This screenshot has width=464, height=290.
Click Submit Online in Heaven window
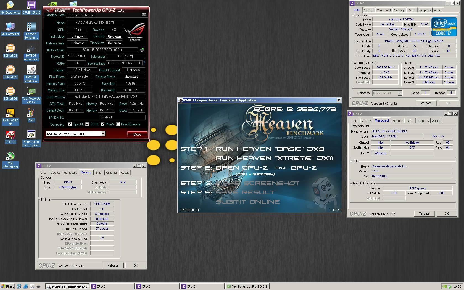(x=247, y=202)
